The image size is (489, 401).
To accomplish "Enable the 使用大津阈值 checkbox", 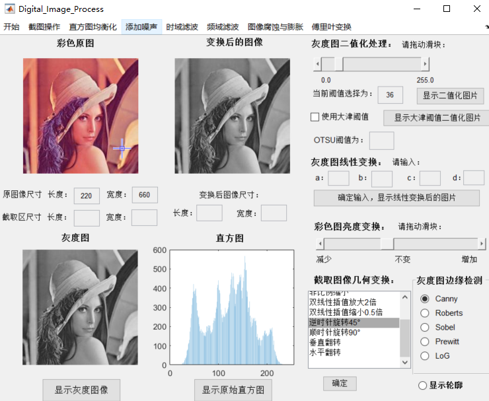I will 315,117.
